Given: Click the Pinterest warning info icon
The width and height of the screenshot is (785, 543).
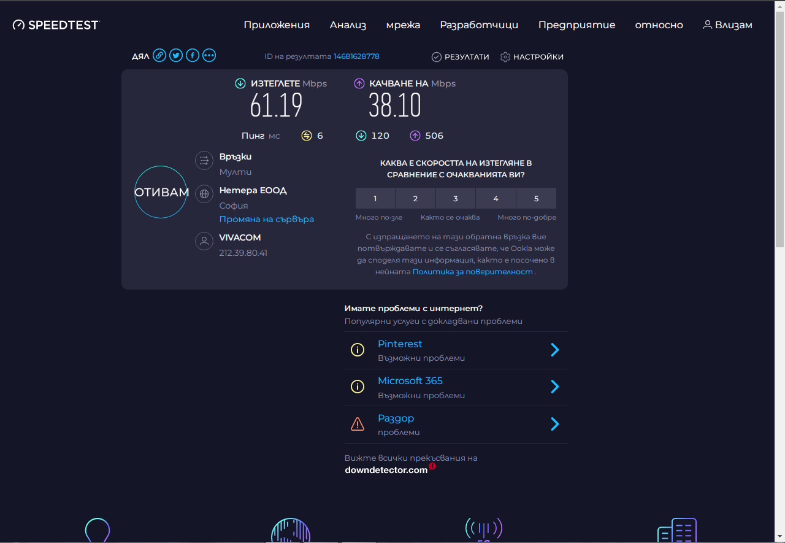Looking at the screenshot, I should [x=358, y=350].
